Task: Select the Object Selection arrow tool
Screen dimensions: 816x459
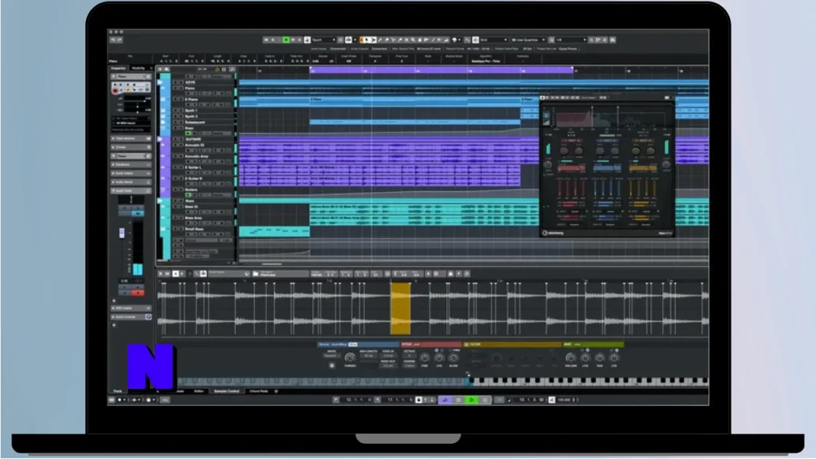Action: tap(365, 40)
